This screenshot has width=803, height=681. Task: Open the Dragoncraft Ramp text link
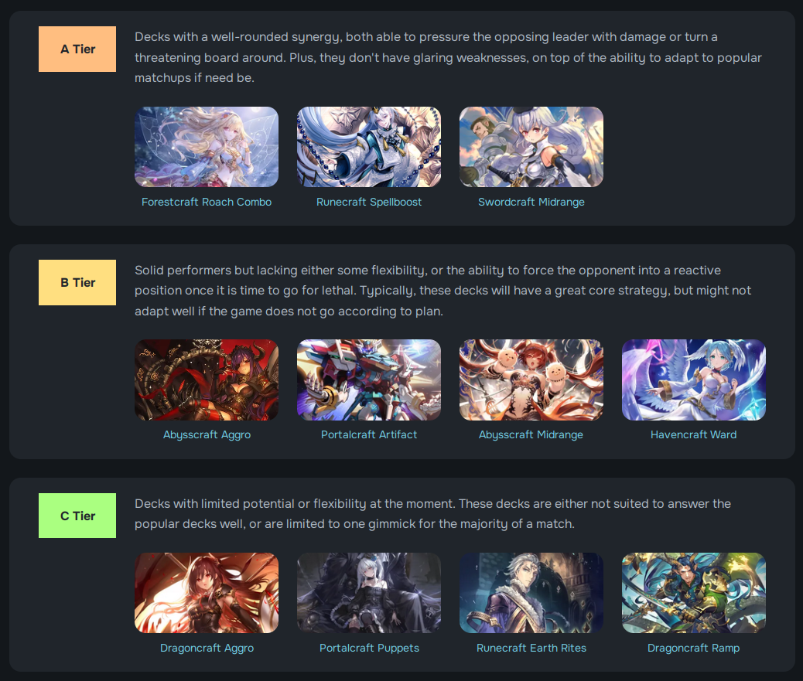[693, 649]
